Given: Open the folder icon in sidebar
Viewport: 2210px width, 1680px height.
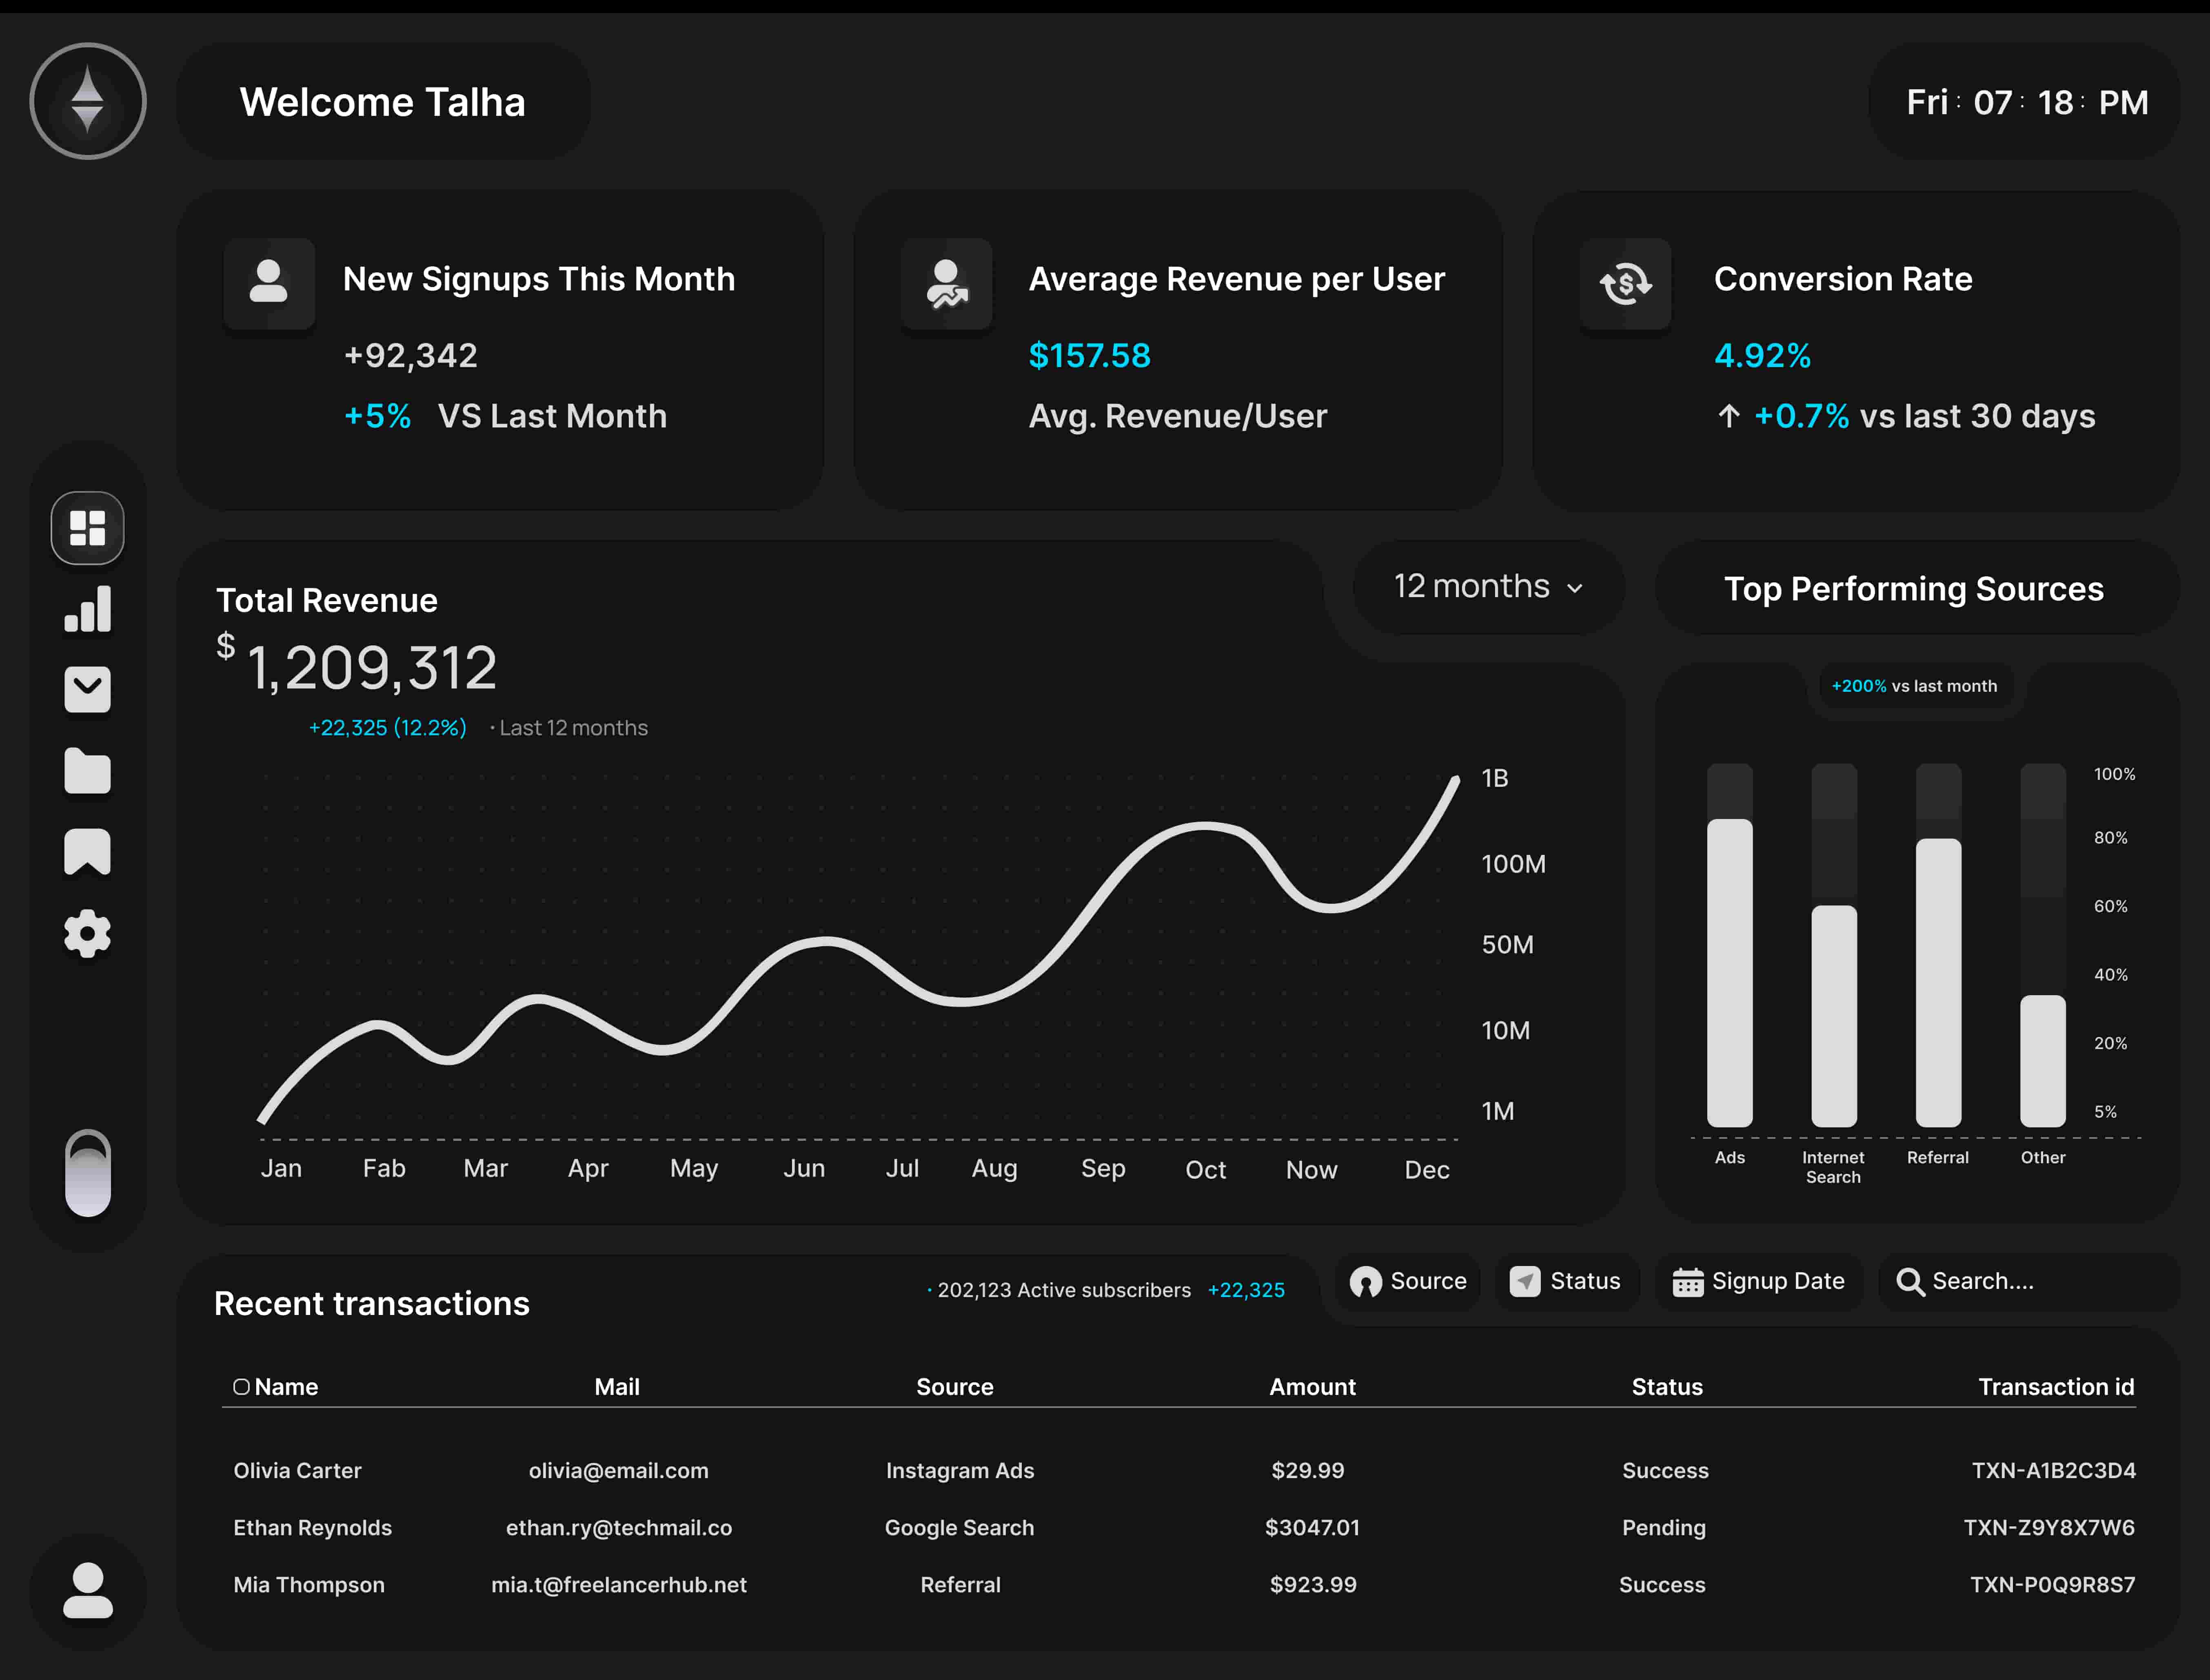Looking at the screenshot, I should point(88,771).
